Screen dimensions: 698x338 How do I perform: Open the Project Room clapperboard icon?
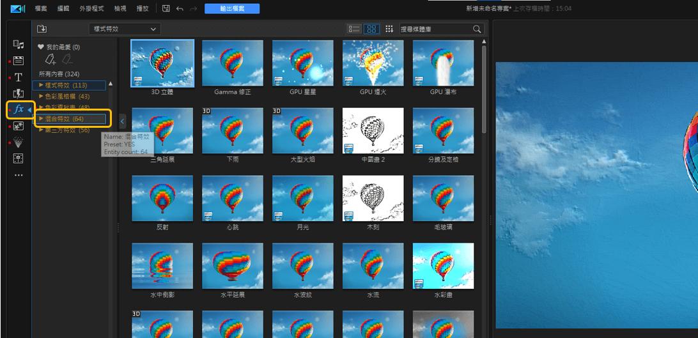point(19,61)
